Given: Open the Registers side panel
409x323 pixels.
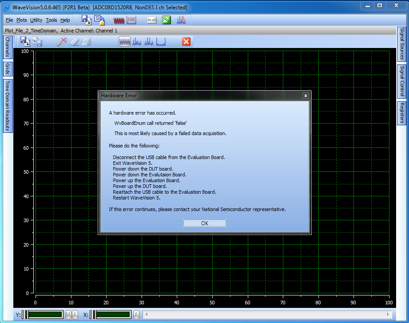Looking at the screenshot, I should 402,113.
